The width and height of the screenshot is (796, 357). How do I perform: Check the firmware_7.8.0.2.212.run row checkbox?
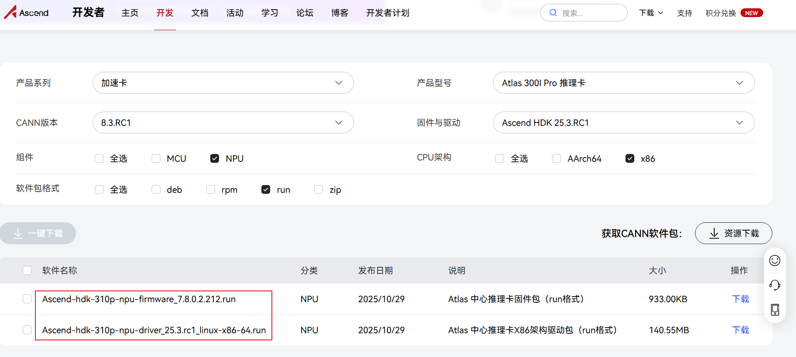coord(27,299)
